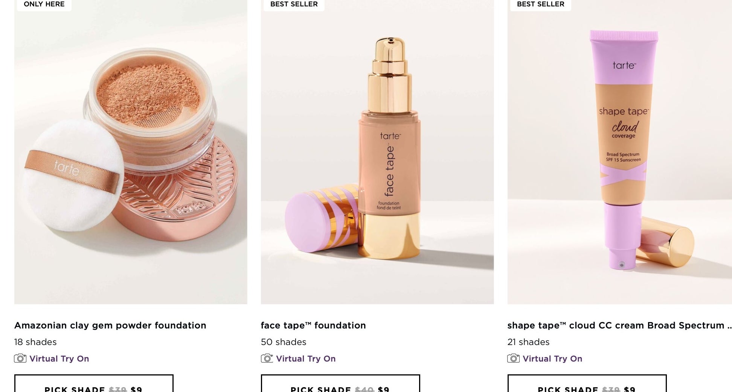Open Virtual Try On for Amazonian clay powder

[x=59, y=359]
